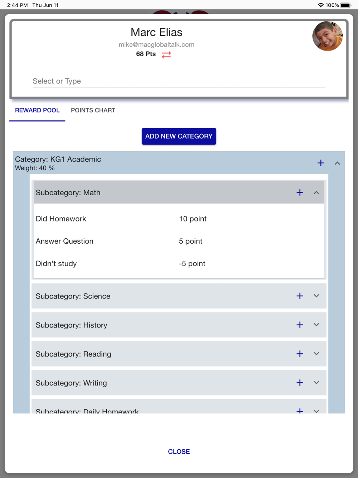Tap the battery icon in status bar
This screenshot has width=358, height=478.
pos(346,5)
